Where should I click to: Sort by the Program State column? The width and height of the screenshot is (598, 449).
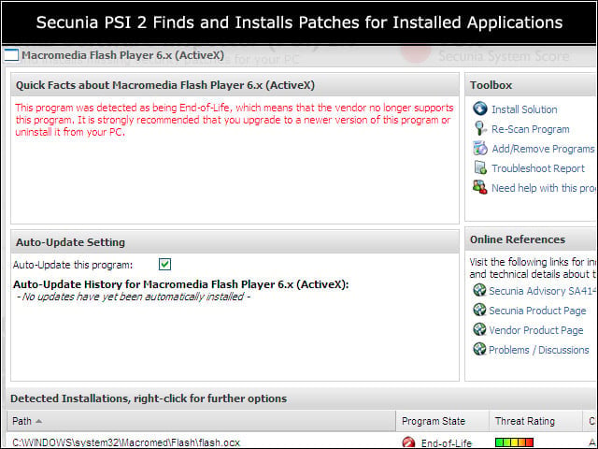[x=442, y=421]
